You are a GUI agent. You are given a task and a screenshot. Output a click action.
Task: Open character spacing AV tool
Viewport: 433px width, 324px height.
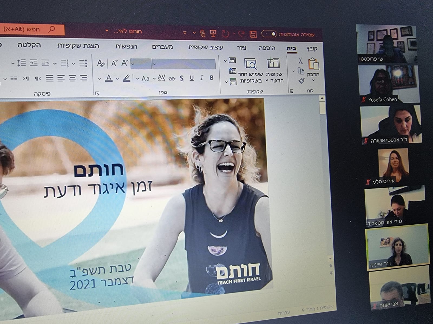point(162,78)
